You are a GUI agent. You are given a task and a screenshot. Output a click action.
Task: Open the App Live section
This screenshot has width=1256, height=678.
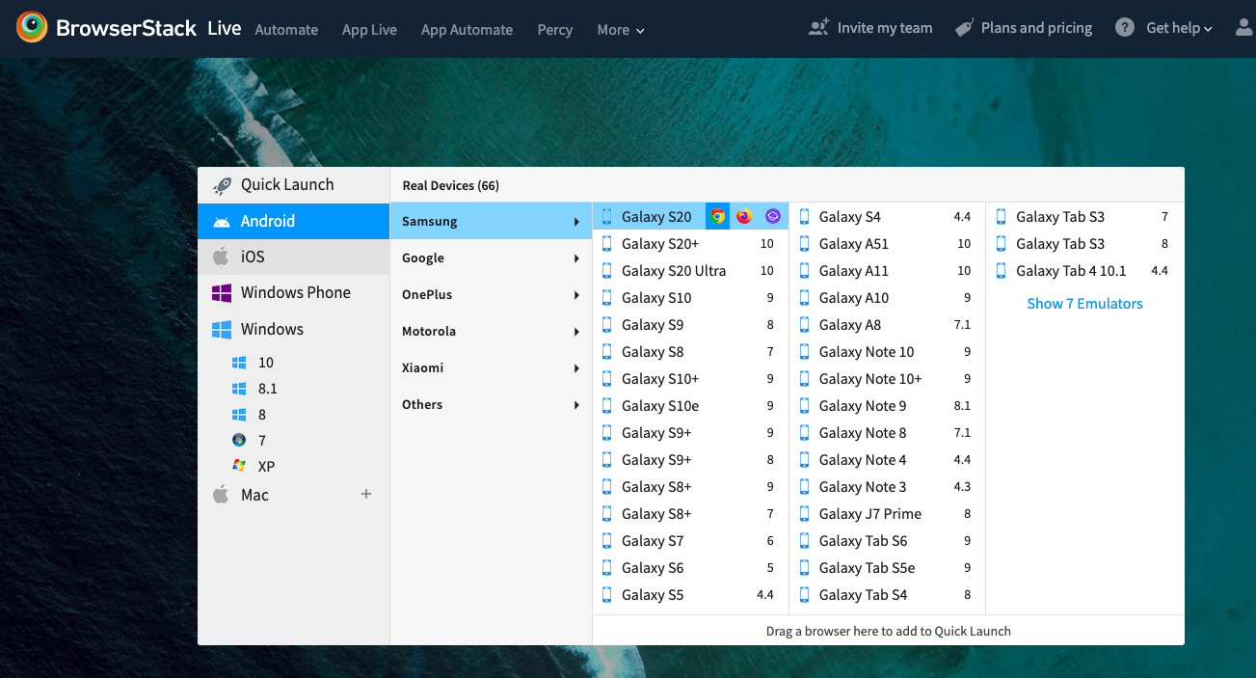pyautogui.click(x=369, y=30)
